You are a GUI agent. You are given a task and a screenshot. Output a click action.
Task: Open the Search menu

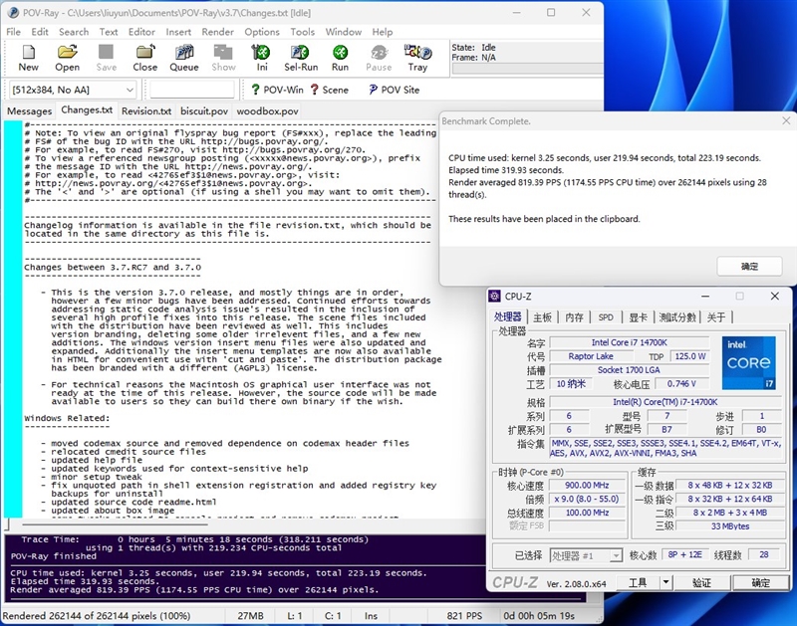coord(74,32)
